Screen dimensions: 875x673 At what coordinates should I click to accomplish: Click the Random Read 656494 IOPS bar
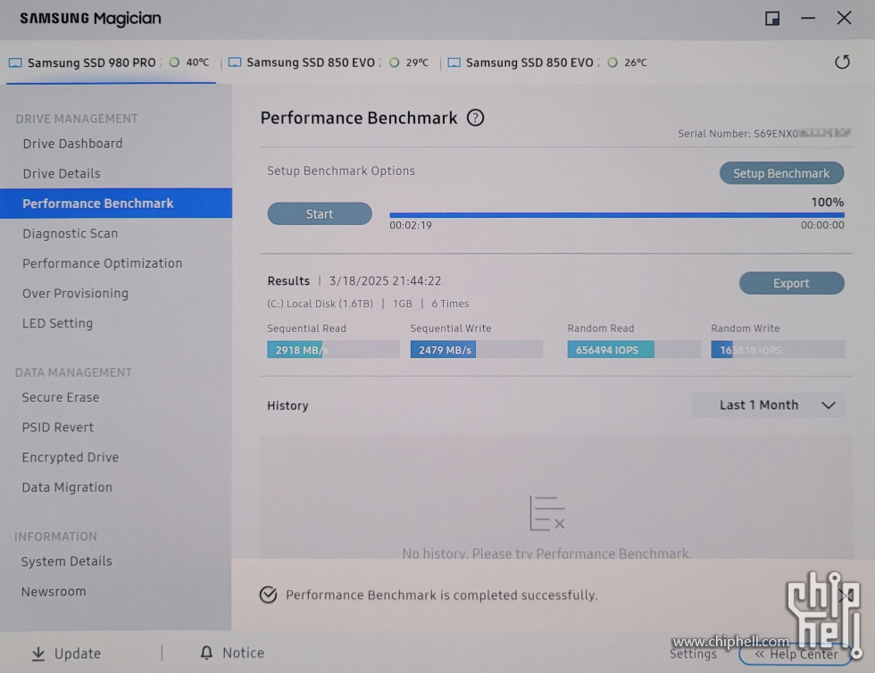[633, 350]
